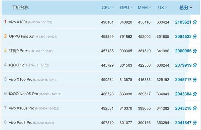Click MEM value 381510

point(144,51)
